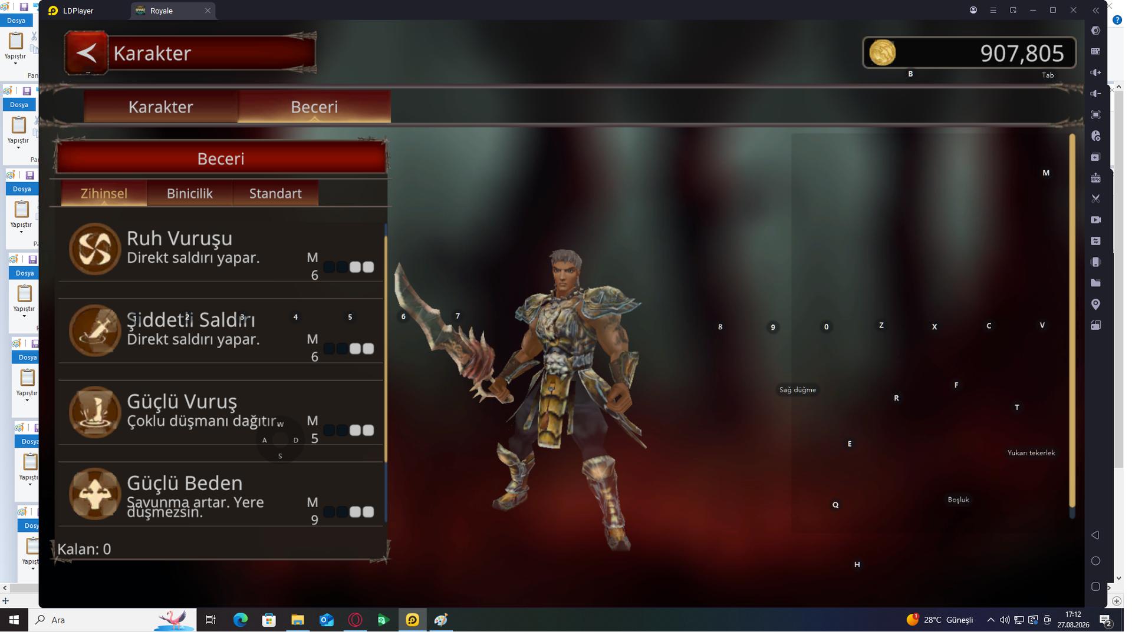
Task: Show hidden system tray icons
Action: 990,620
